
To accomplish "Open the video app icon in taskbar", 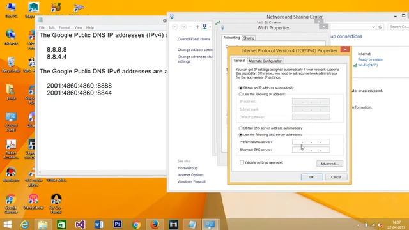I will [x=173, y=224].
